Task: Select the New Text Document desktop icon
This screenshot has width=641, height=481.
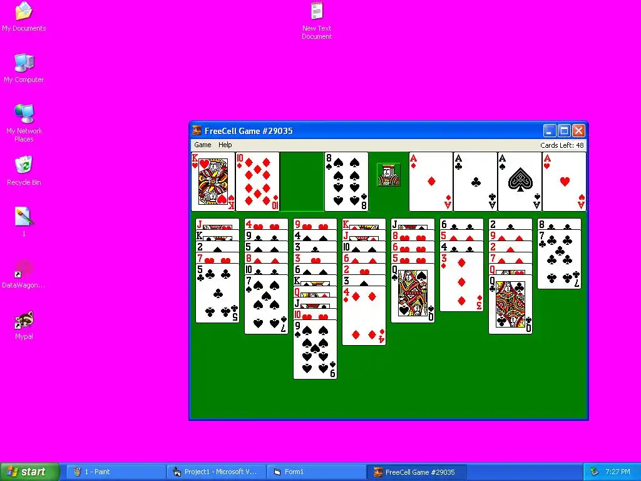Action: (x=317, y=21)
